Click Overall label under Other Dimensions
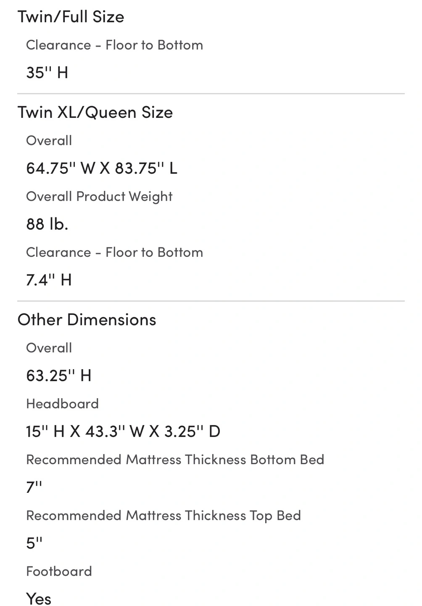The image size is (422, 606). (49, 348)
